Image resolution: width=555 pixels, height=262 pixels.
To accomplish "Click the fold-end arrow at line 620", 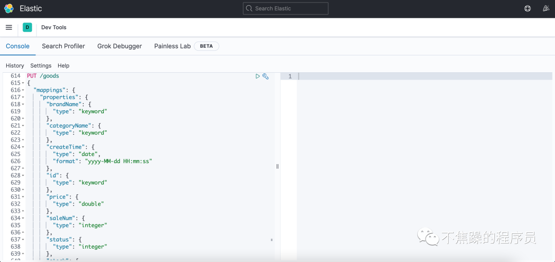I will click(x=23, y=118).
